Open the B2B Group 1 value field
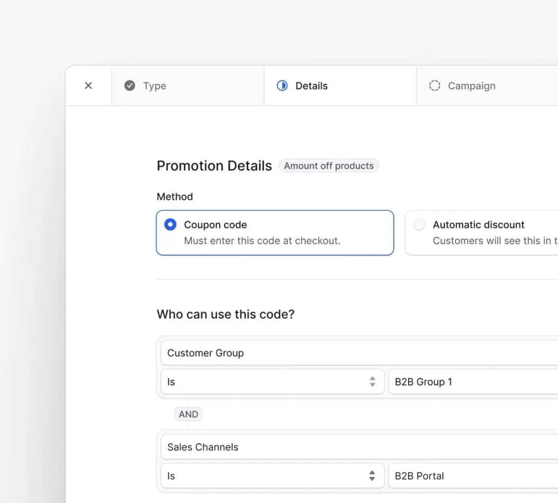 tap(473, 382)
